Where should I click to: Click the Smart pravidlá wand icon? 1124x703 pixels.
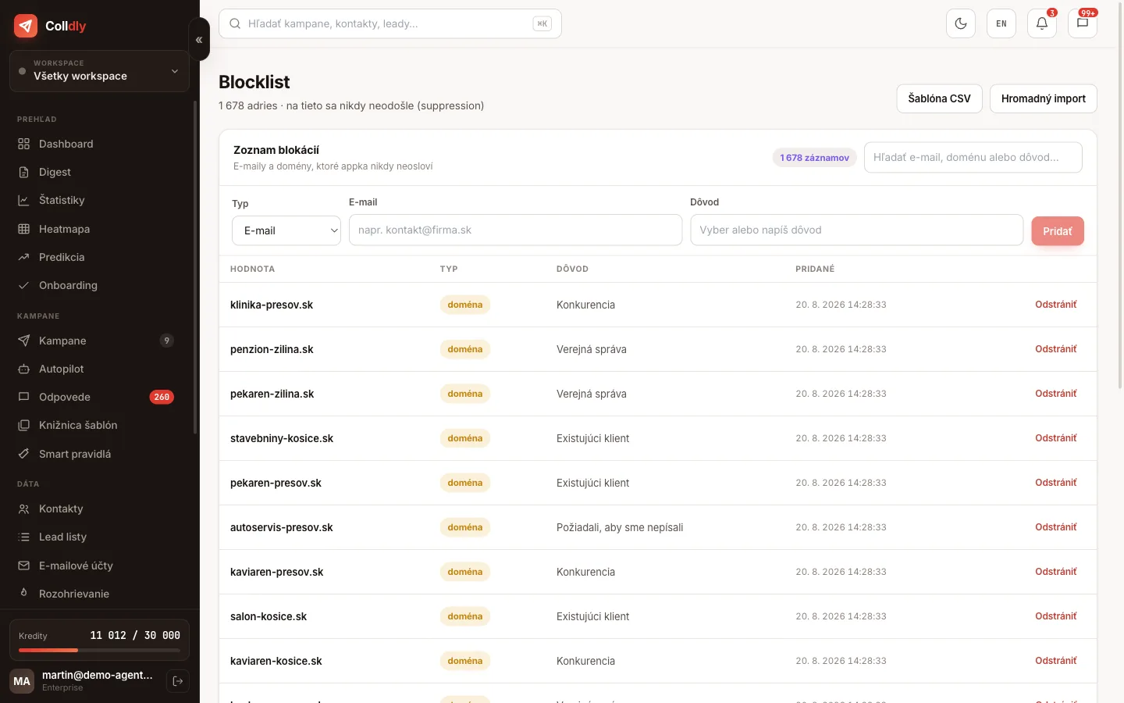click(23, 454)
